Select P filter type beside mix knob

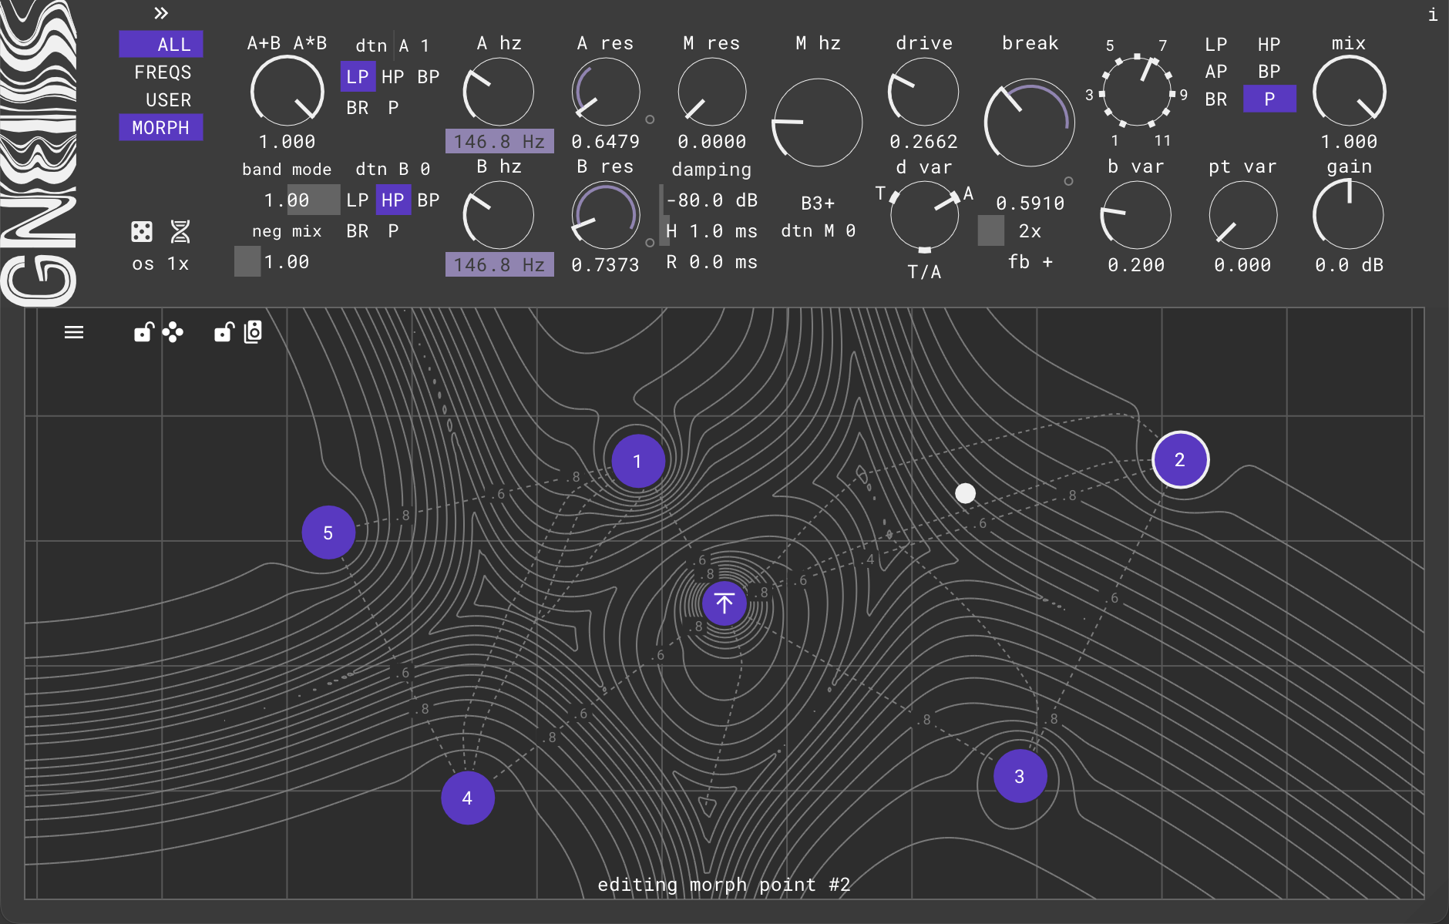pyautogui.click(x=1269, y=99)
